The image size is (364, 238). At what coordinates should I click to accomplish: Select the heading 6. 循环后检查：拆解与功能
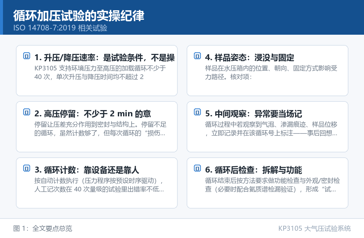click(x=253, y=170)
